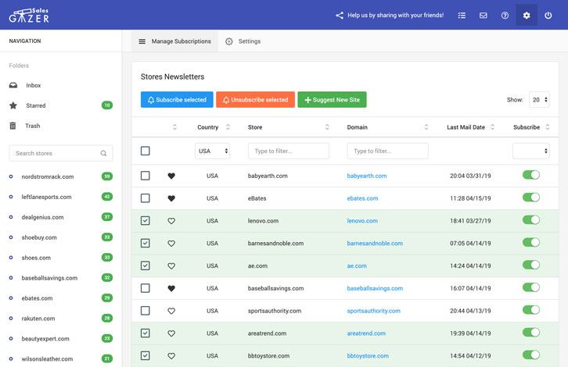Open the Subscribe filter dropdown
The image size is (568, 367).
point(531,151)
